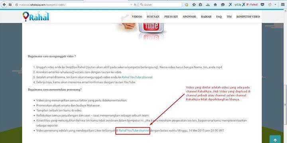Open the URL history dropdown arrow

pyautogui.click(x=131, y=5)
